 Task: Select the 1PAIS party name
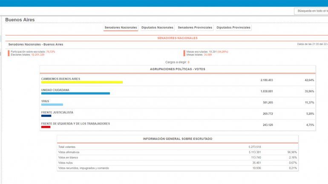click(45, 101)
